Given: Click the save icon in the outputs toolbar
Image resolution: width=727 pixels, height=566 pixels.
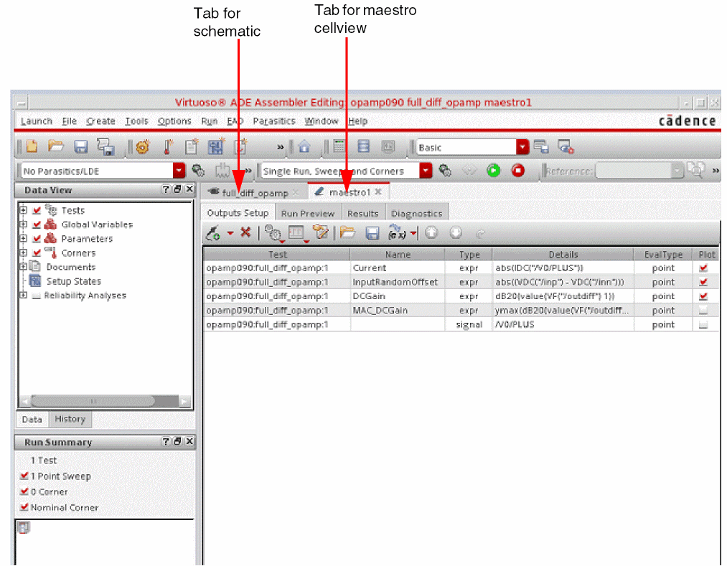Looking at the screenshot, I should tap(372, 232).
